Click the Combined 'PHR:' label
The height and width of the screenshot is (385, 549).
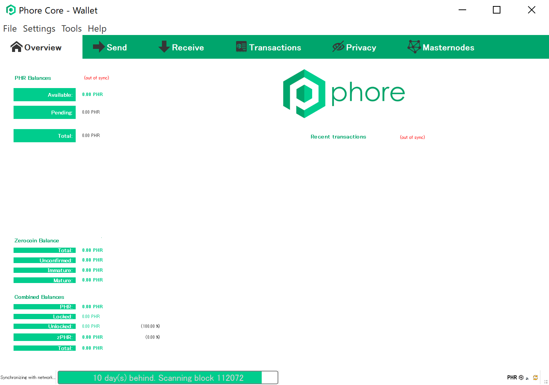coord(44,307)
